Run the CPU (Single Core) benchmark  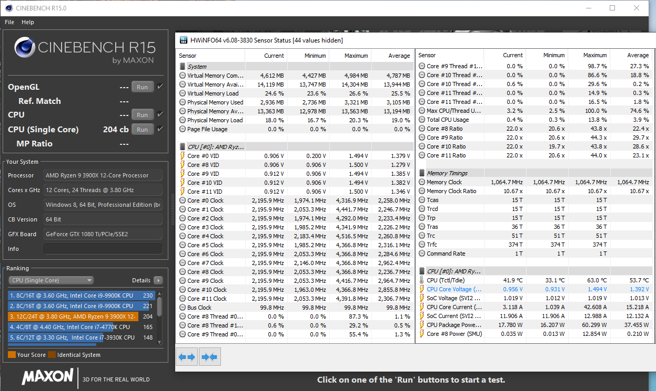click(143, 129)
